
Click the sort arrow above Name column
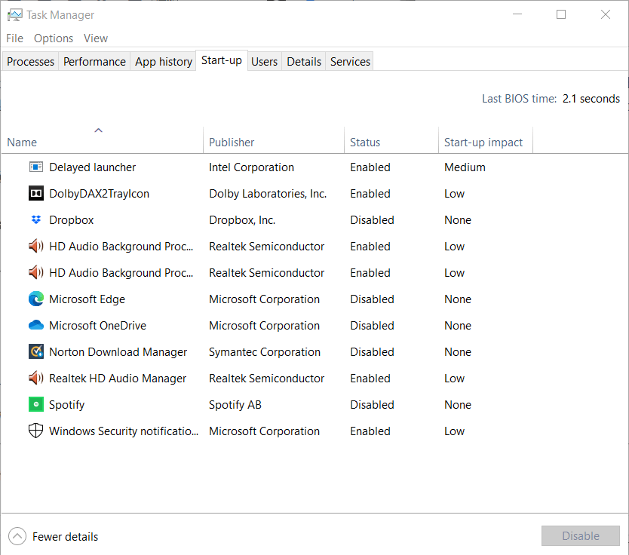[x=98, y=130]
